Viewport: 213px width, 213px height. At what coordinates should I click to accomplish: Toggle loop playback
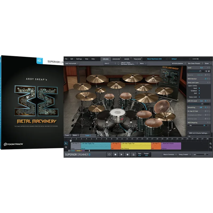(x=109, y=155)
